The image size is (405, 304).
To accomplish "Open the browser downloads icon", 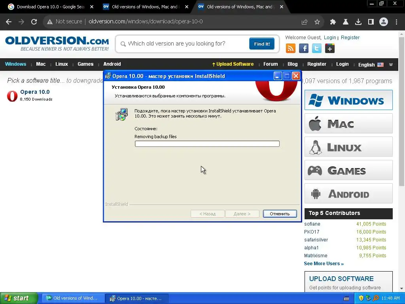I will pos(358,22).
